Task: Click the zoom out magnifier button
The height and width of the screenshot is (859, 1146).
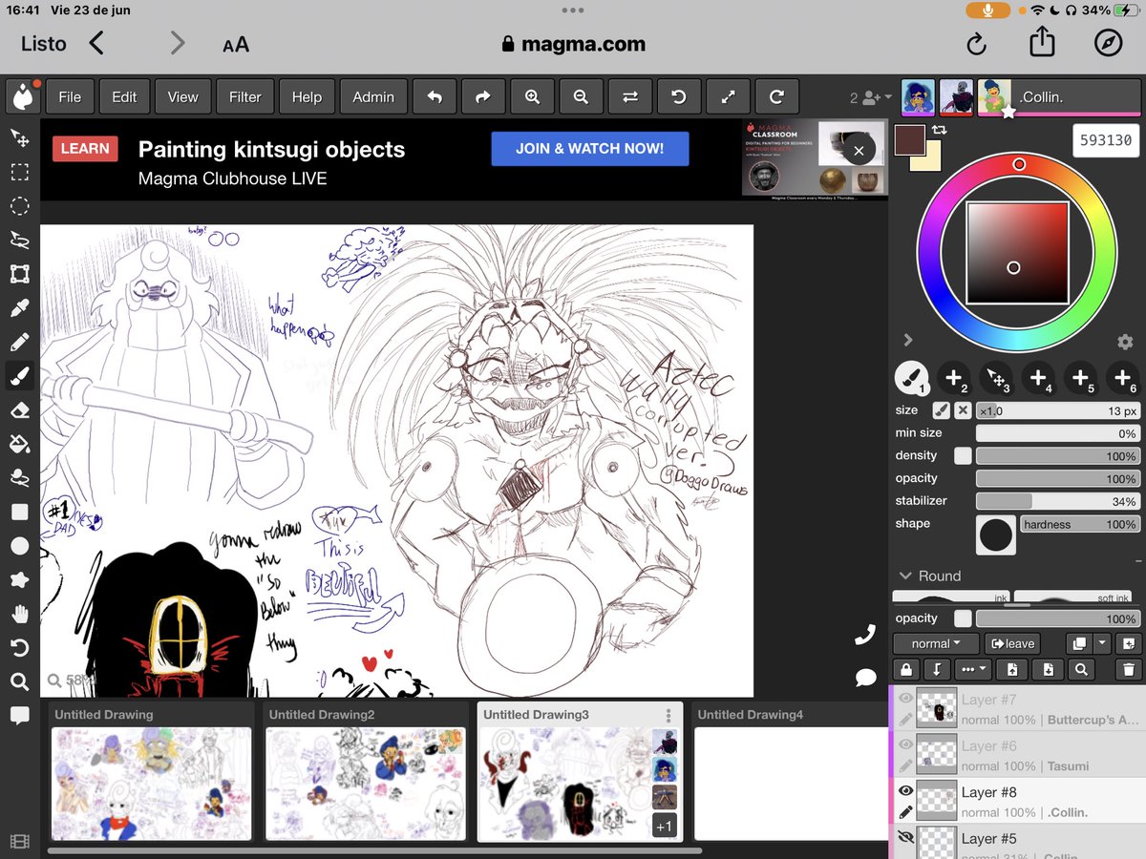Action: click(x=581, y=96)
